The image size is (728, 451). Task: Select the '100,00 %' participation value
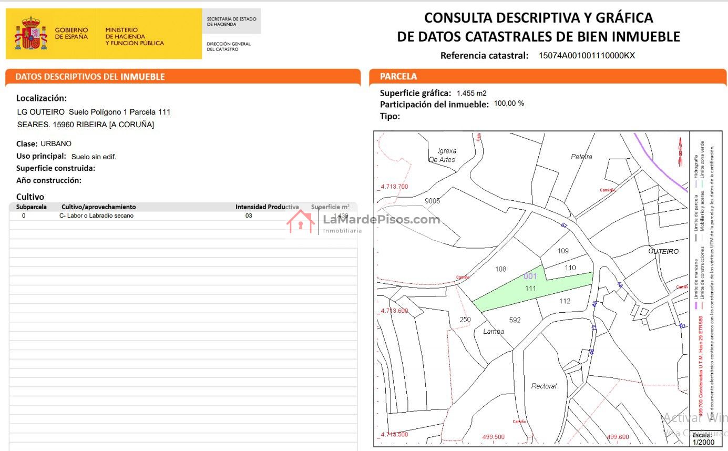pos(509,103)
